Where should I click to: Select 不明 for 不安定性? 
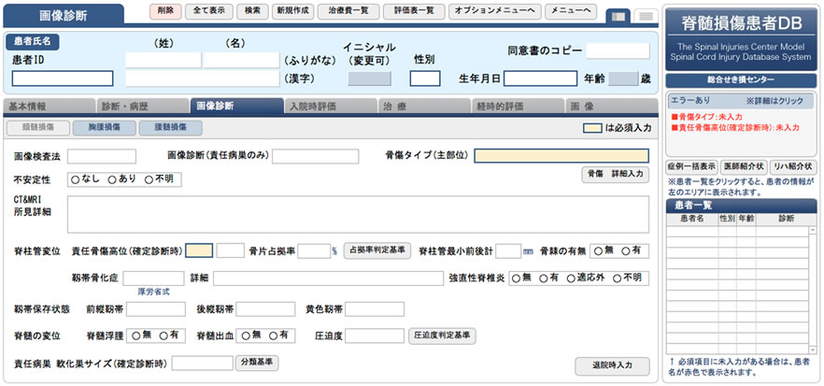[150, 179]
